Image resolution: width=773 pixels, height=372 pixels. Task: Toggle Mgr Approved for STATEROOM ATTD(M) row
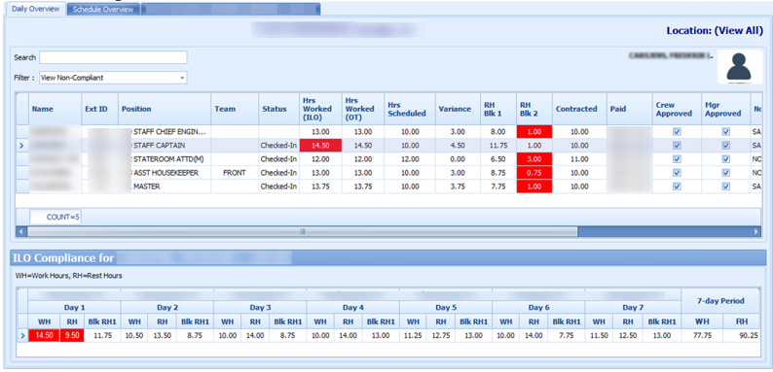point(725,159)
